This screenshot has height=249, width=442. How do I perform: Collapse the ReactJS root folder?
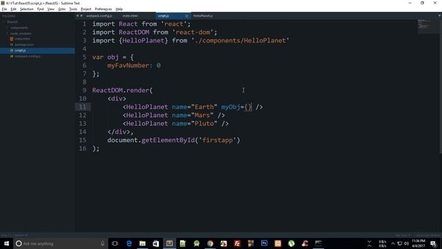[x=3, y=21]
